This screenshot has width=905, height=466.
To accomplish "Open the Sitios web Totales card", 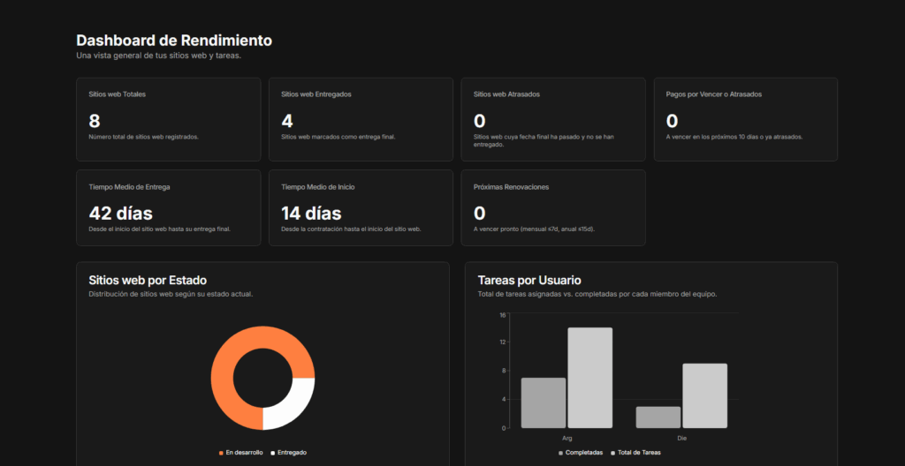I will tap(168, 119).
